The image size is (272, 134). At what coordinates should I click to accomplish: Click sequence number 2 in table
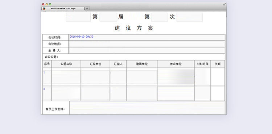44,89
